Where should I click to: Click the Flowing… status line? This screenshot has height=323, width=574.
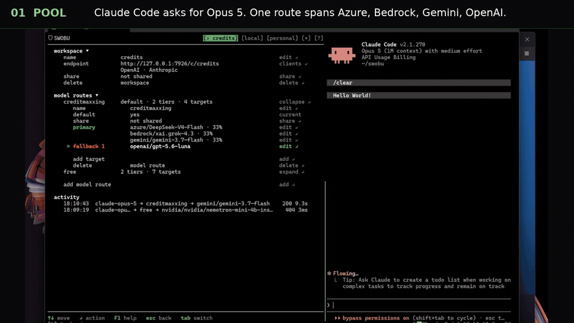343,273
